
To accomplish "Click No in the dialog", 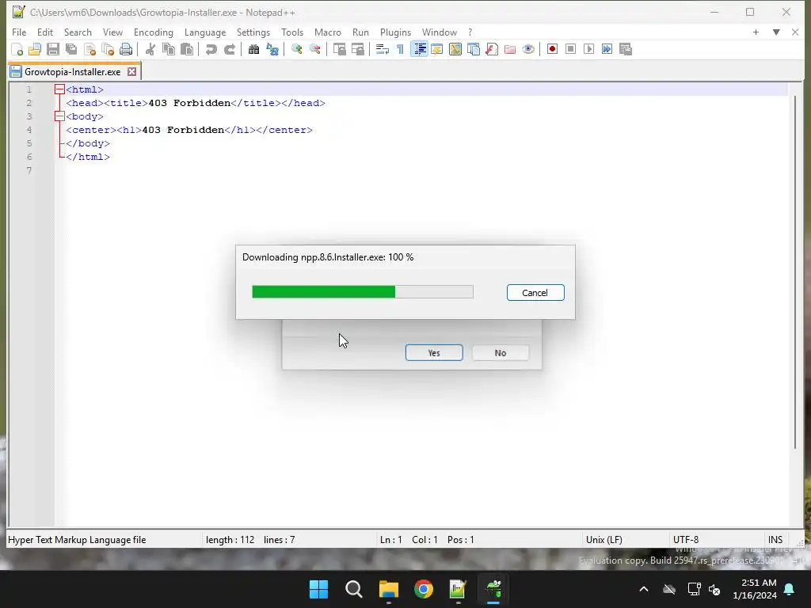I will tap(501, 352).
